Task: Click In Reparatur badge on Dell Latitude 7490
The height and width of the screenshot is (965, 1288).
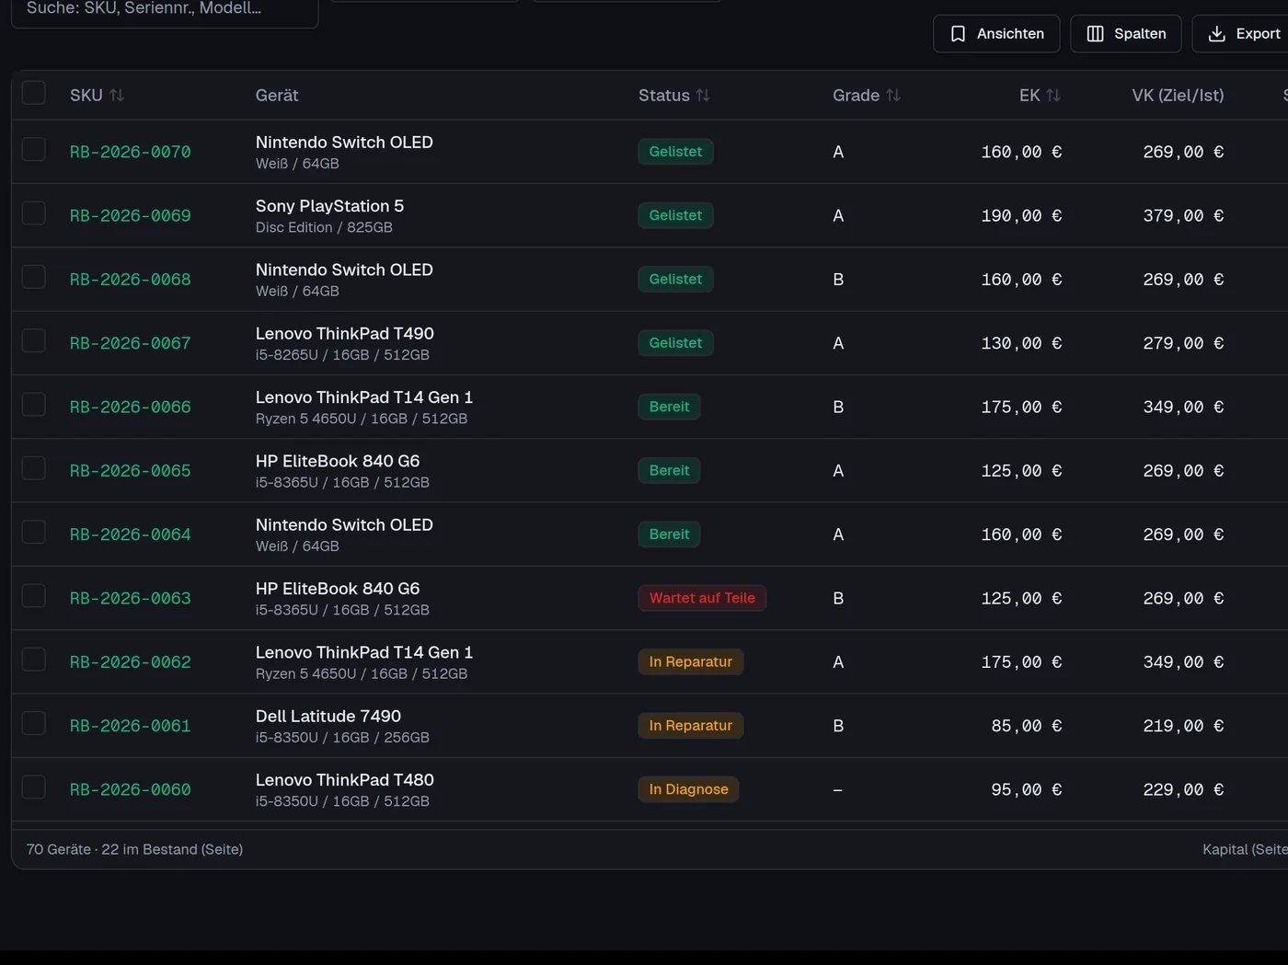Action: pos(691,726)
